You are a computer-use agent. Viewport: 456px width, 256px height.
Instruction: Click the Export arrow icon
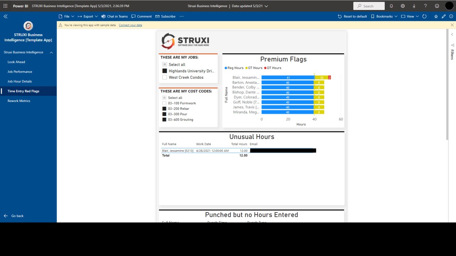(80, 16)
